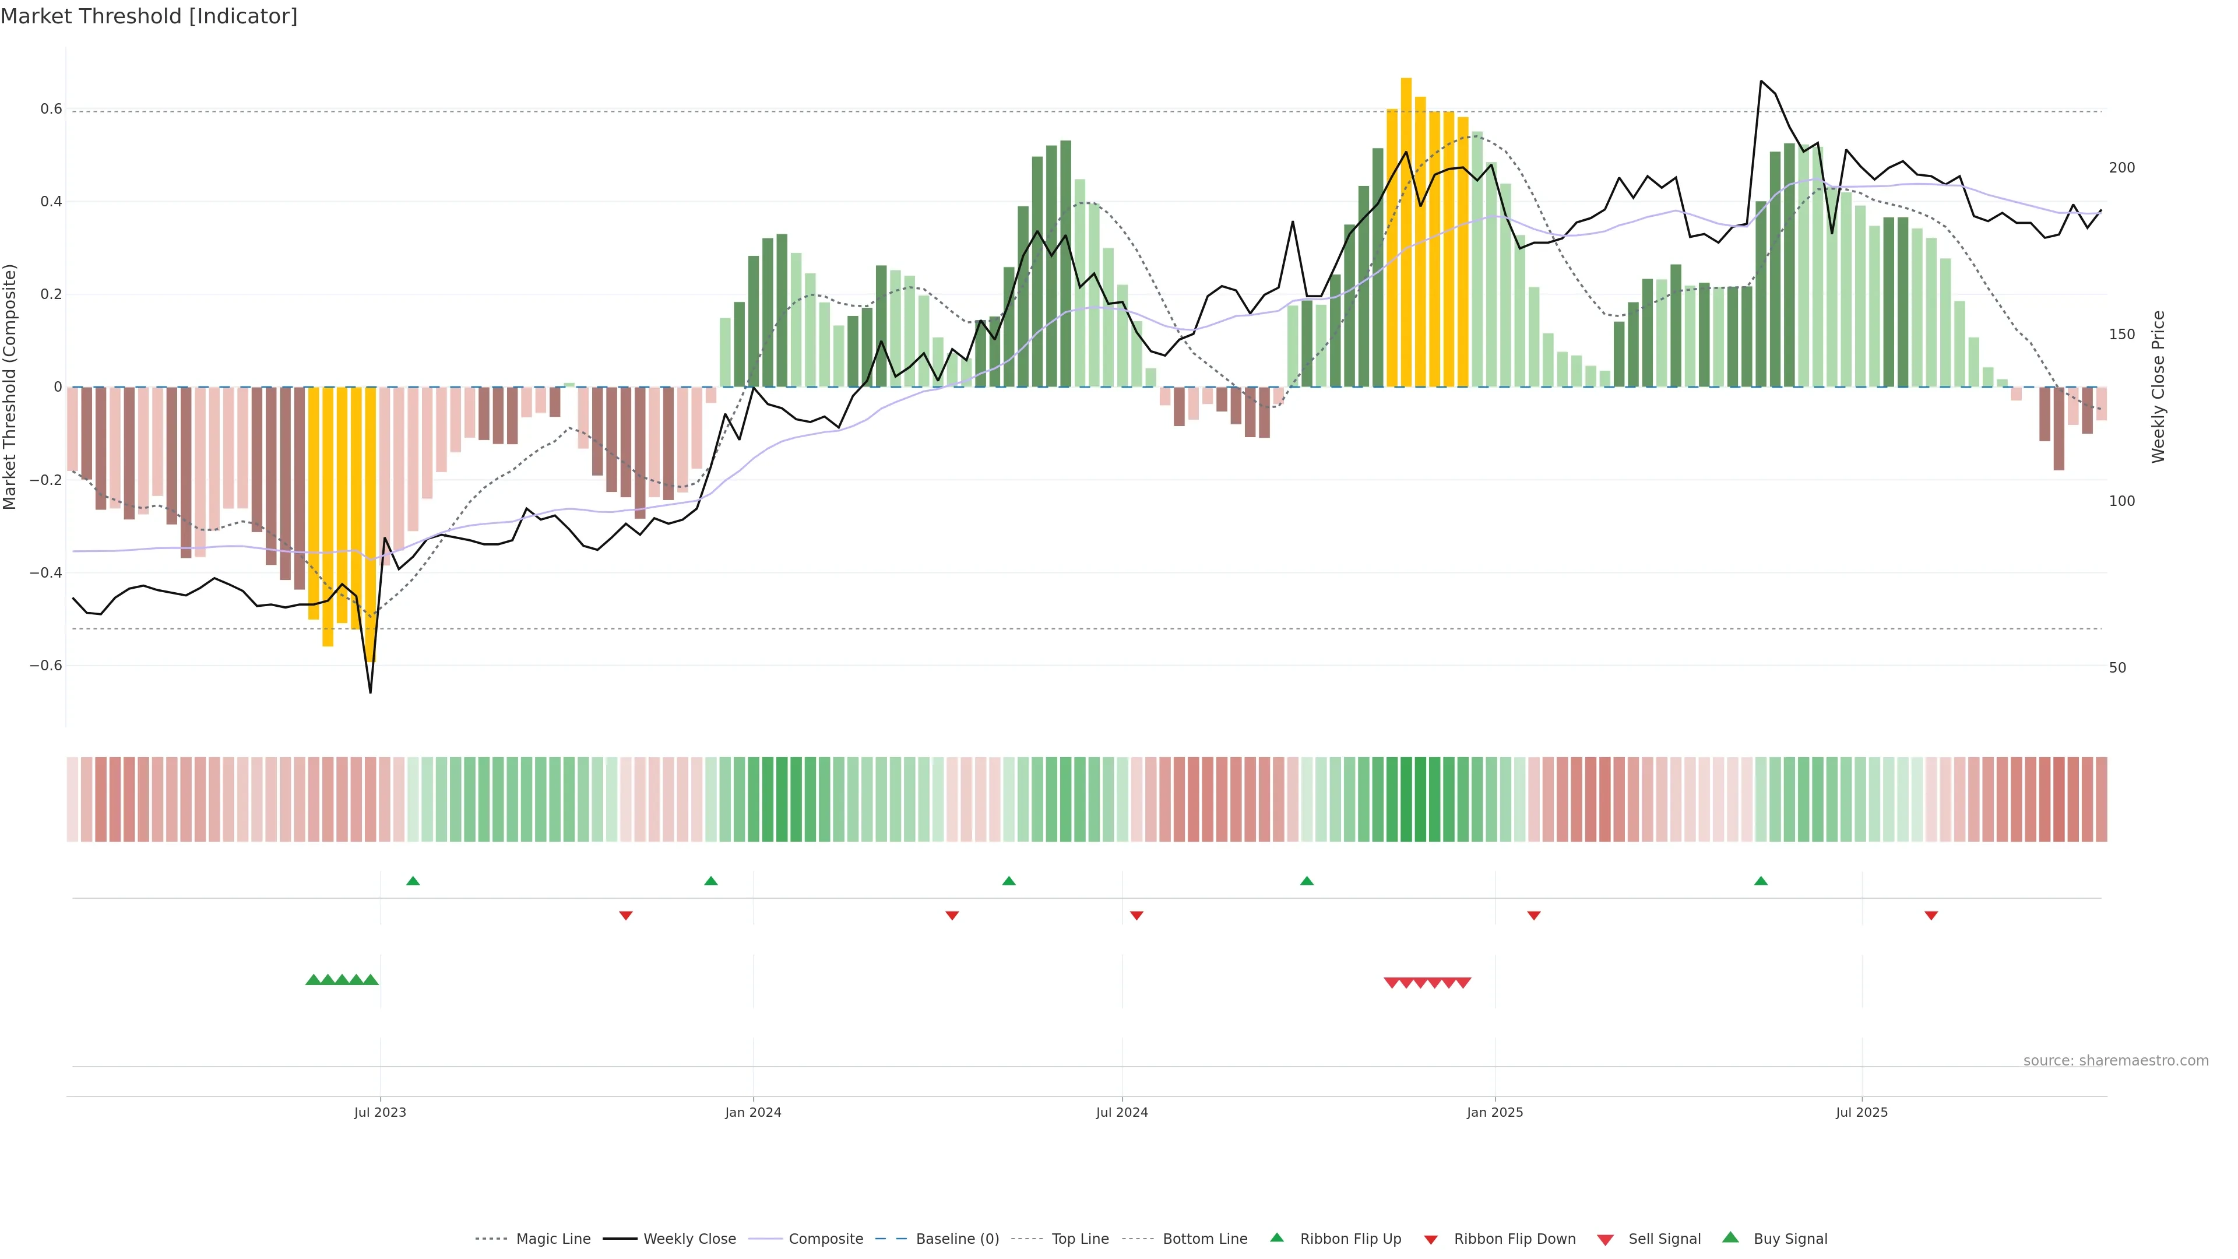Click the Jan 2024 x-axis label
The image size is (2238, 1259).
pyautogui.click(x=753, y=1112)
